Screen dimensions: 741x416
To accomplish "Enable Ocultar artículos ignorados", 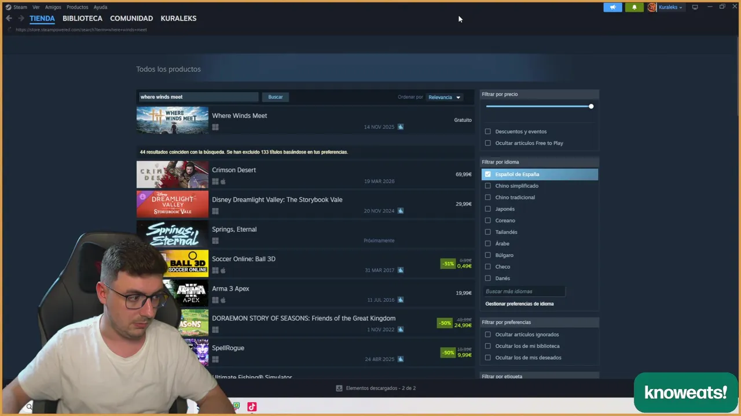I will pyautogui.click(x=487, y=335).
